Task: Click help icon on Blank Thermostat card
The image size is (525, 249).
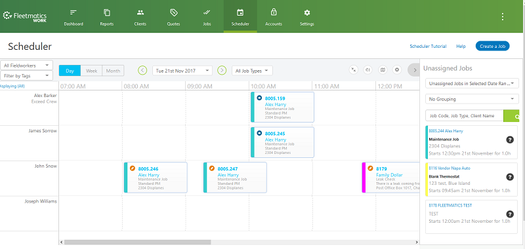Action: coord(510,177)
